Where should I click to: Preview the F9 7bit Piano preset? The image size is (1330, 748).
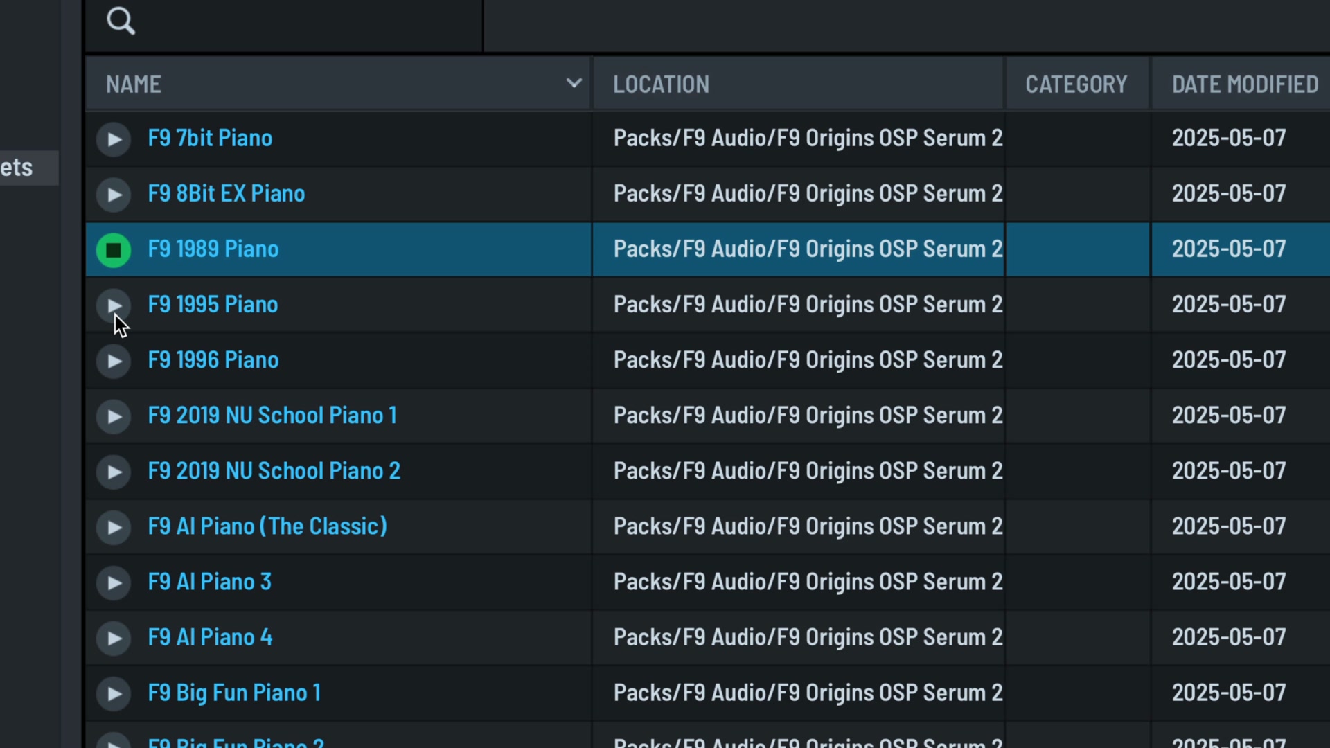tap(114, 139)
